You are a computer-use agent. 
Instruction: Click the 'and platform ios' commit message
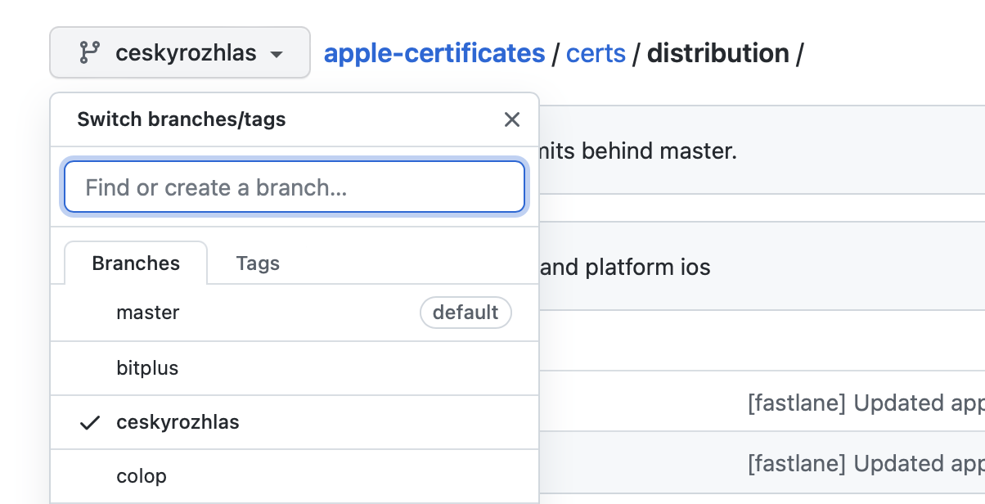tap(626, 267)
